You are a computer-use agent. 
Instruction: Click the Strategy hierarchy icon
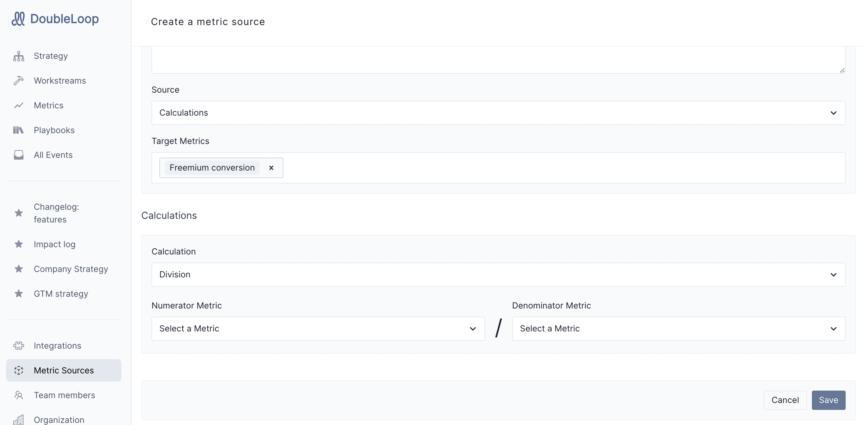(x=19, y=56)
